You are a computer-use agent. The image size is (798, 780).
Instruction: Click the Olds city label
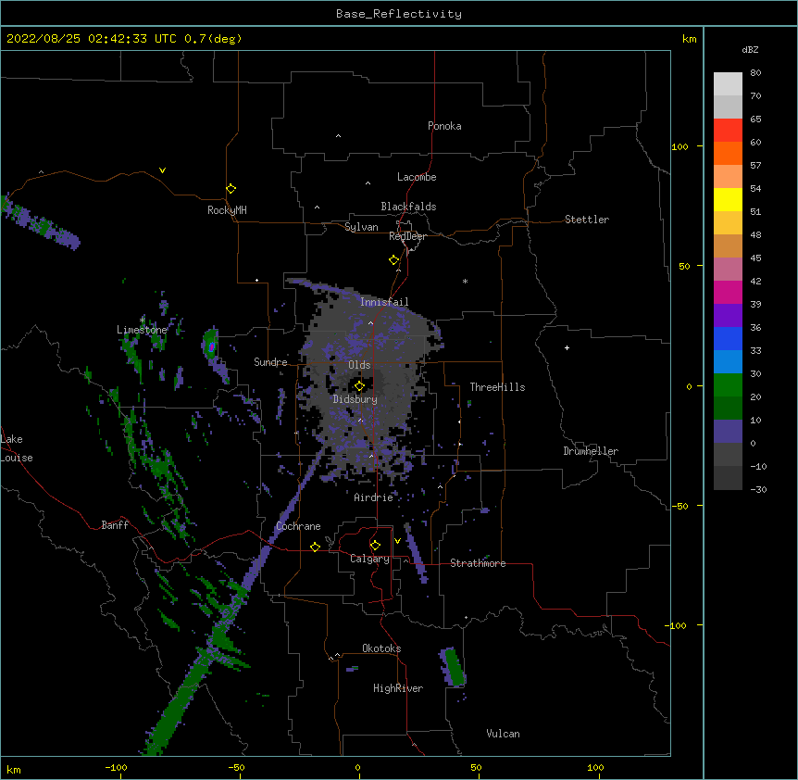point(359,365)
